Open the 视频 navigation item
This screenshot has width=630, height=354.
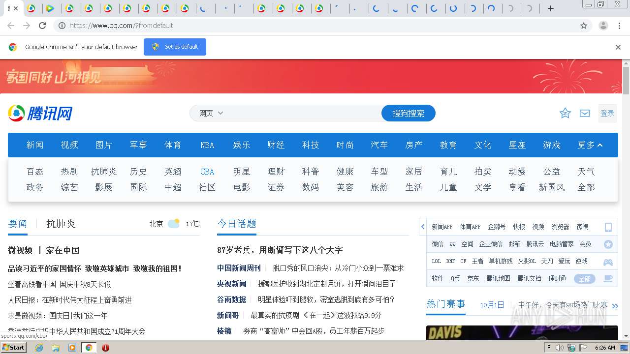tap(69, 145)
